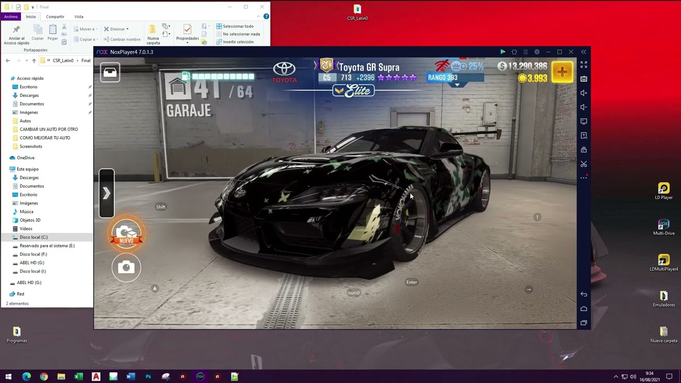Go back in File Explorer navigation
The image size is (681, 383).
pyautogui.click(x=7, y=61)
